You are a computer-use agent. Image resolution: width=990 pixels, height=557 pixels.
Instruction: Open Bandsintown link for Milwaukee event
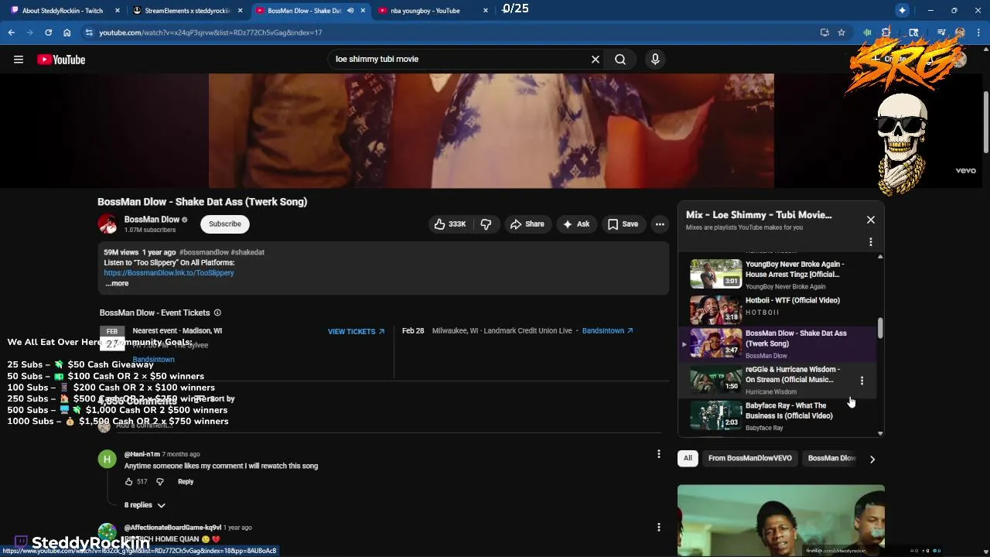pyautogui.click(x=607, y=331)
